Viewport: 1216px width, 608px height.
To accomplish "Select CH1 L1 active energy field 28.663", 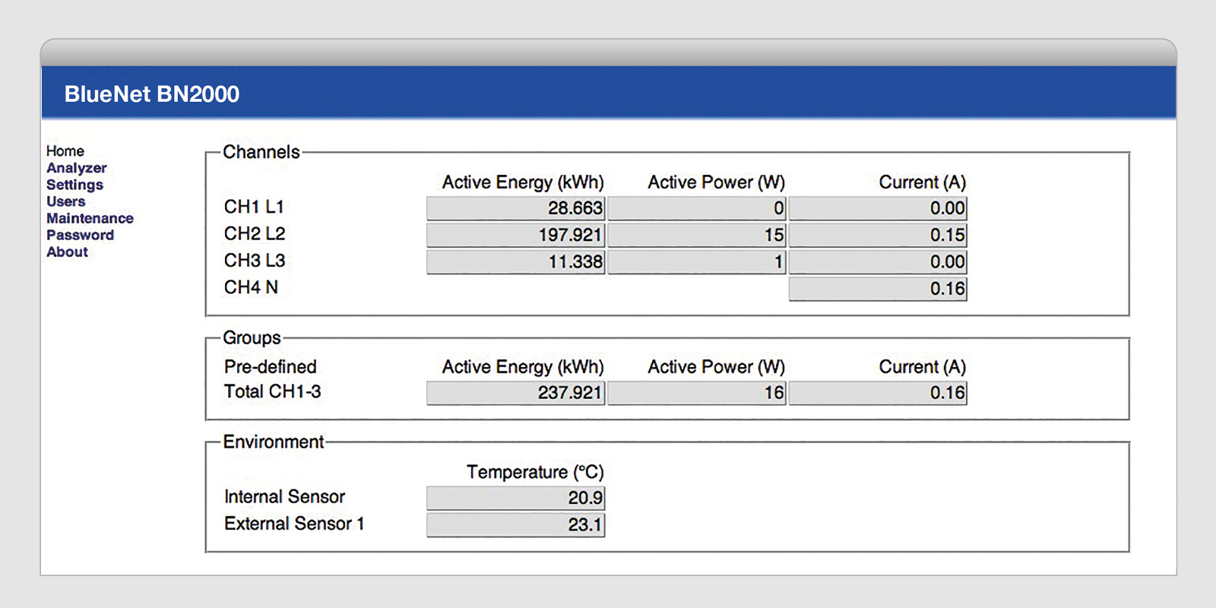I will tap(516, 208).
